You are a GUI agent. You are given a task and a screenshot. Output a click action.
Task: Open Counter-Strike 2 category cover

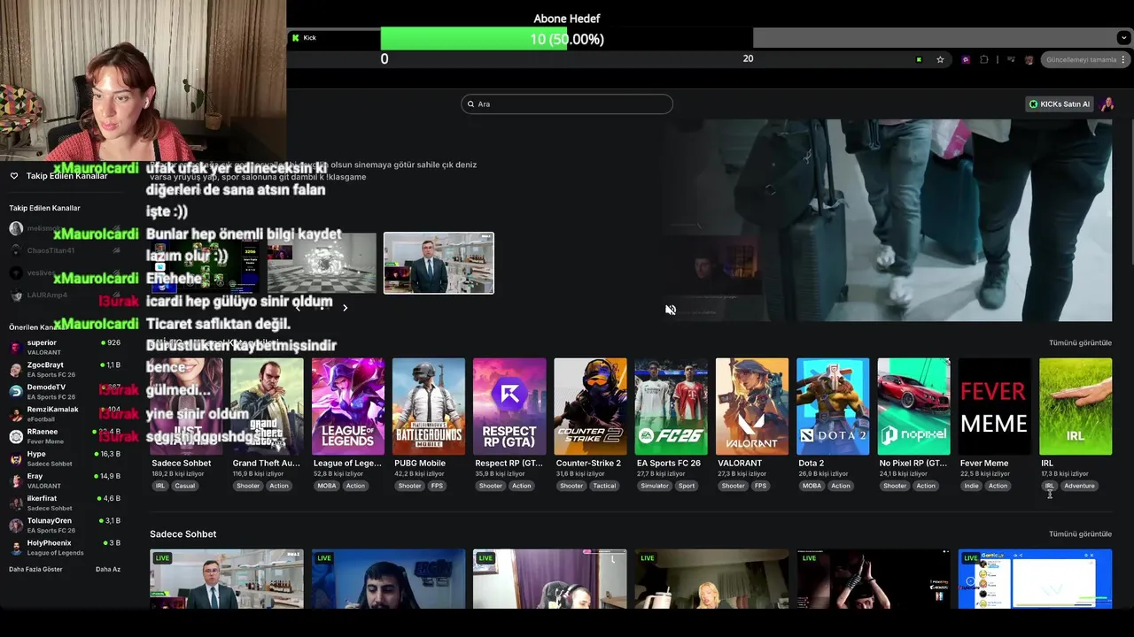click(590, 406)
